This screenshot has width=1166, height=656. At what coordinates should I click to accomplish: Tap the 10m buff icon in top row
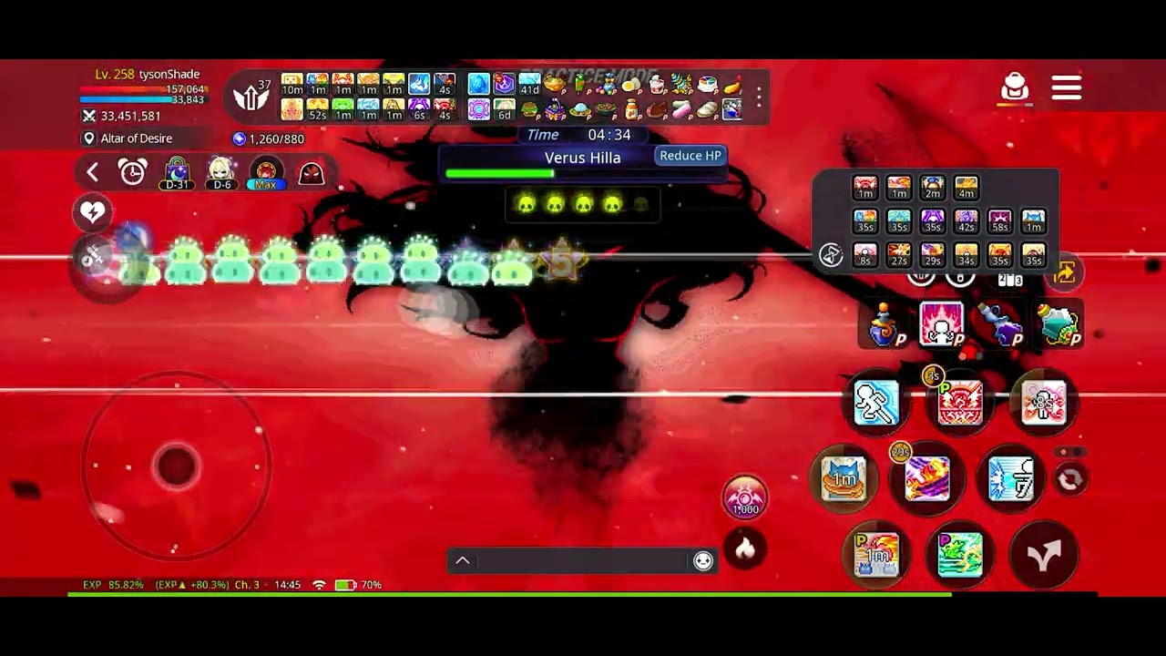click(291, 85)
